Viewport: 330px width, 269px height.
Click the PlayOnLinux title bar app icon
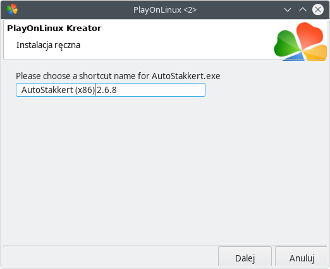click(12, 9)
